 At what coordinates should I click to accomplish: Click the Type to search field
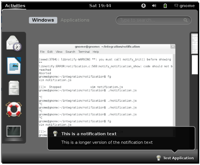150,20
